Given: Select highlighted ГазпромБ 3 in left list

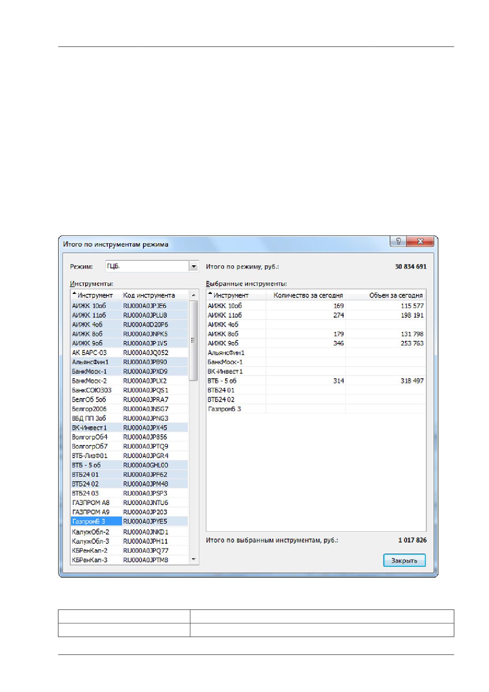Looking at the screenshot, I should [129, 522].
